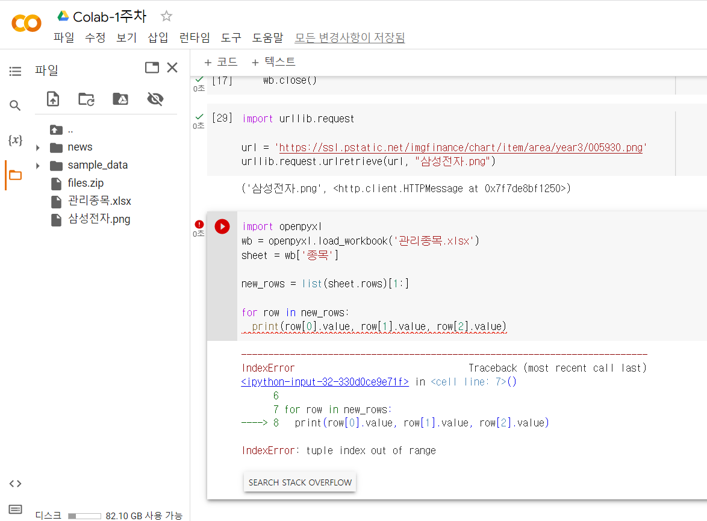Open the search sidebar icon
This screenshot has height=521, width=707.
(x=15, y=105)
